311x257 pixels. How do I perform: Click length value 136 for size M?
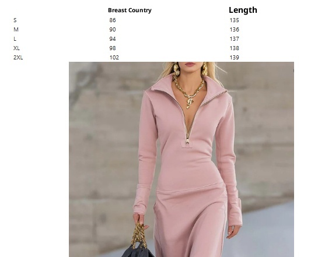(x=234, y=29)
